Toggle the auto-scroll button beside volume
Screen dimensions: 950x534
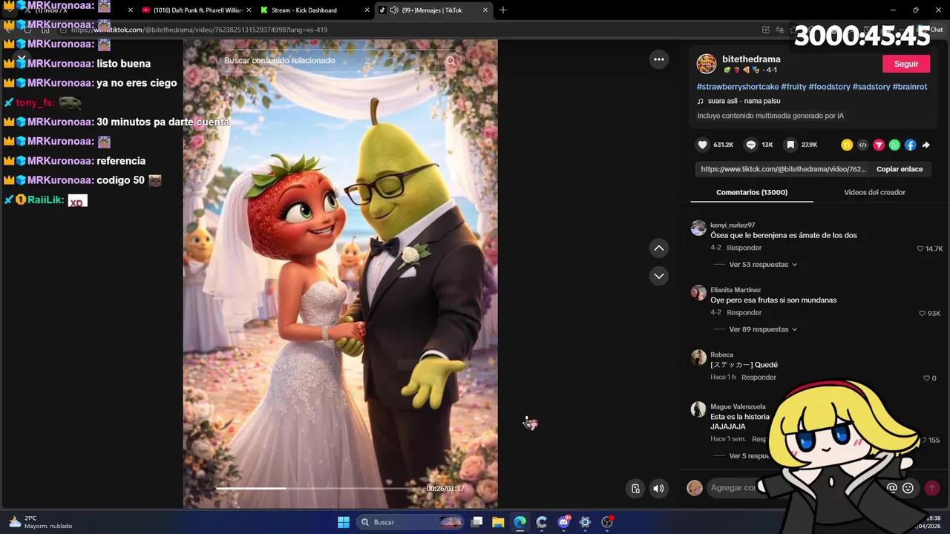point(635,488)
